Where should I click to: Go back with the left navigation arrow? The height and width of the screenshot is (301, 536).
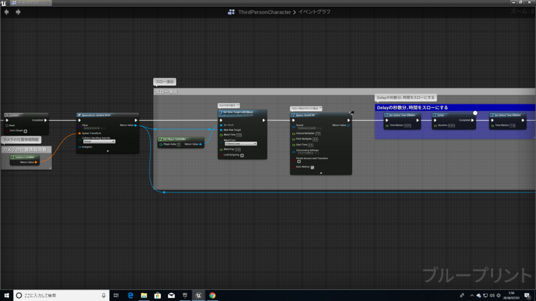(x=6, y=12)
